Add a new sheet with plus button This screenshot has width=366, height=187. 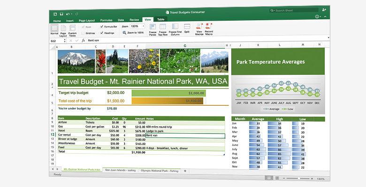(x=185, y=171)
